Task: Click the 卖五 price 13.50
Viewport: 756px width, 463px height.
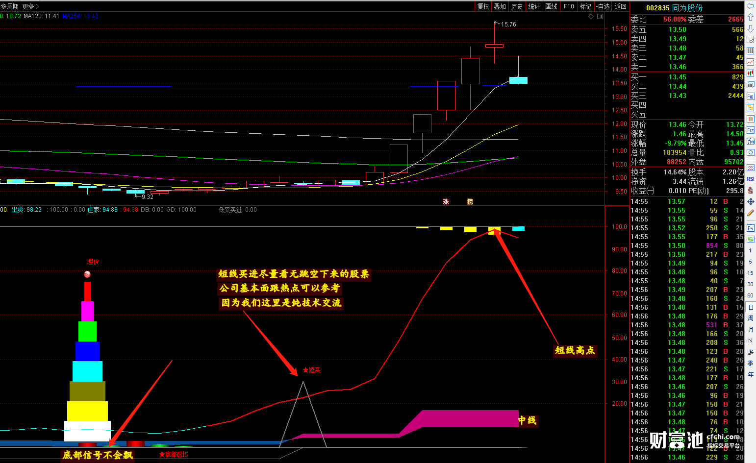Action: [x=678, y=29]
